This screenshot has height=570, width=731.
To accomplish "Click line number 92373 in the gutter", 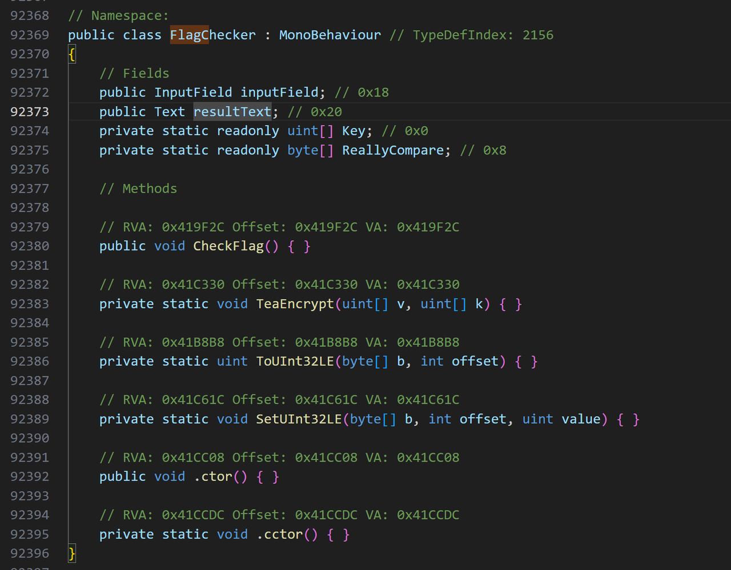I will point(30,112).
